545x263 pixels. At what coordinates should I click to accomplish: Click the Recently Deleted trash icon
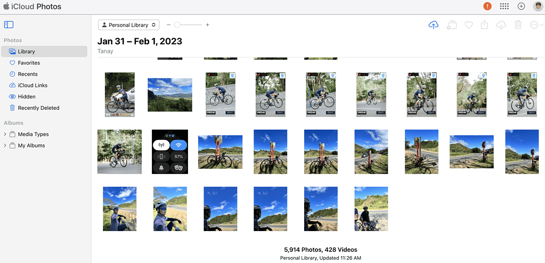click(12, 108)
